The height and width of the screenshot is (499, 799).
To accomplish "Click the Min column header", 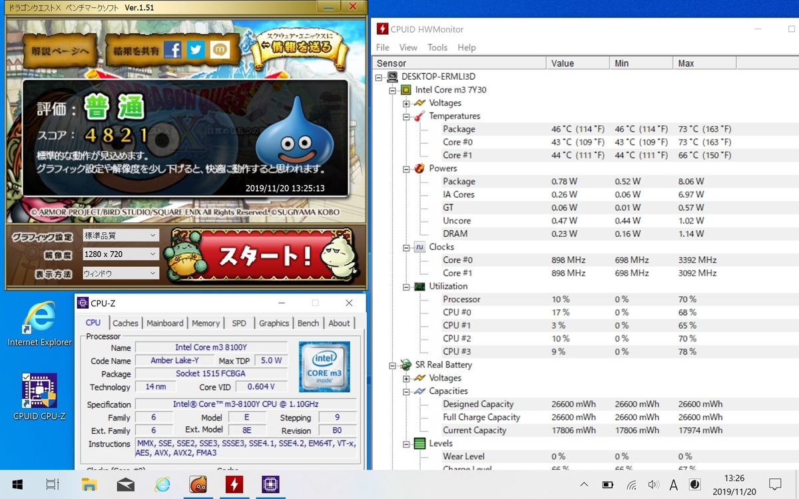I will [641, 63].
